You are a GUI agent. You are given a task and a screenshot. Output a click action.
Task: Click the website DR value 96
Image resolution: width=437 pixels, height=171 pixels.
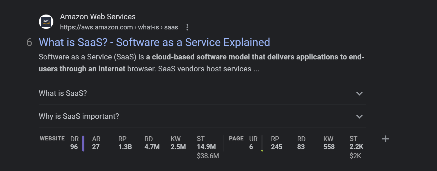(x=74, y=147)
